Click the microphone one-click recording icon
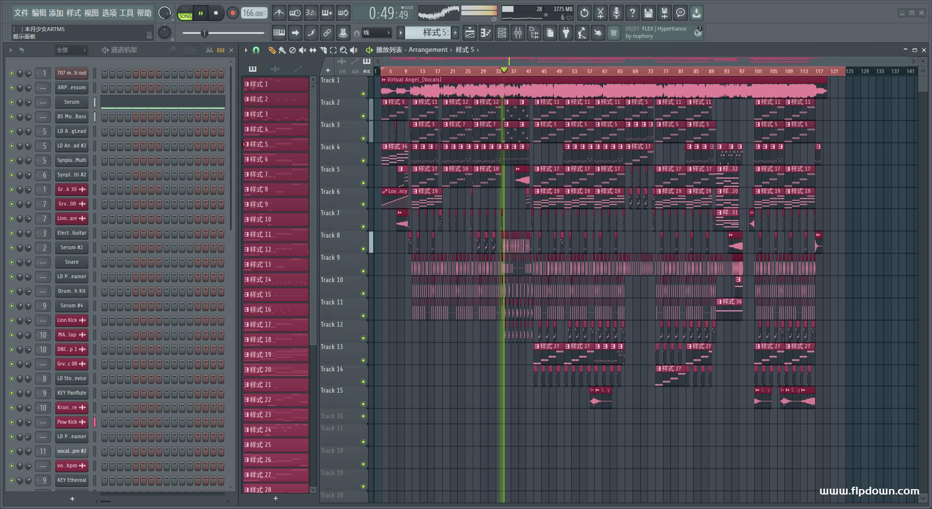932x509 pixels. [x=616, y=13]
